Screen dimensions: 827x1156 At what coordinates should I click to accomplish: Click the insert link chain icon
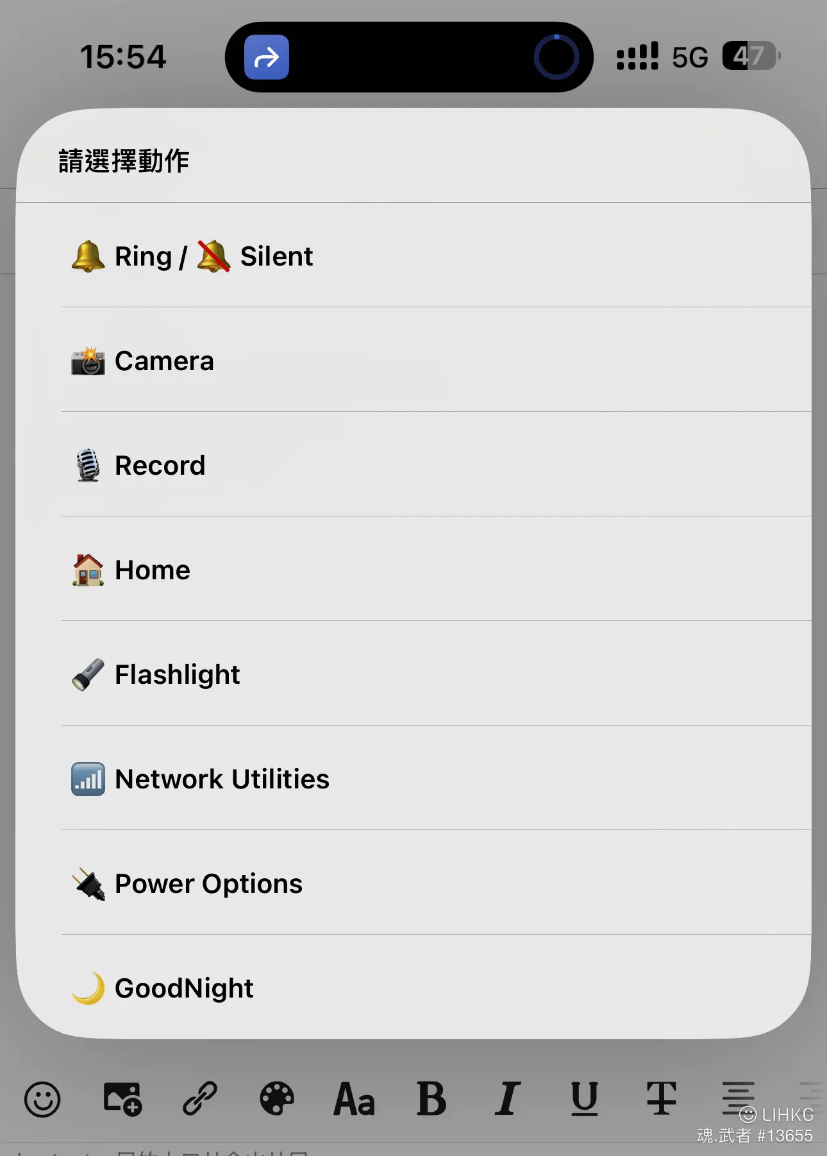[200, 1099]
